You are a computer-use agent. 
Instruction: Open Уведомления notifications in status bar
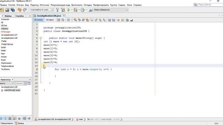tap(6, 123)
